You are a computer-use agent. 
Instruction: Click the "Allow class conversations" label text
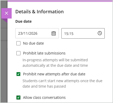tap(44, 98)
